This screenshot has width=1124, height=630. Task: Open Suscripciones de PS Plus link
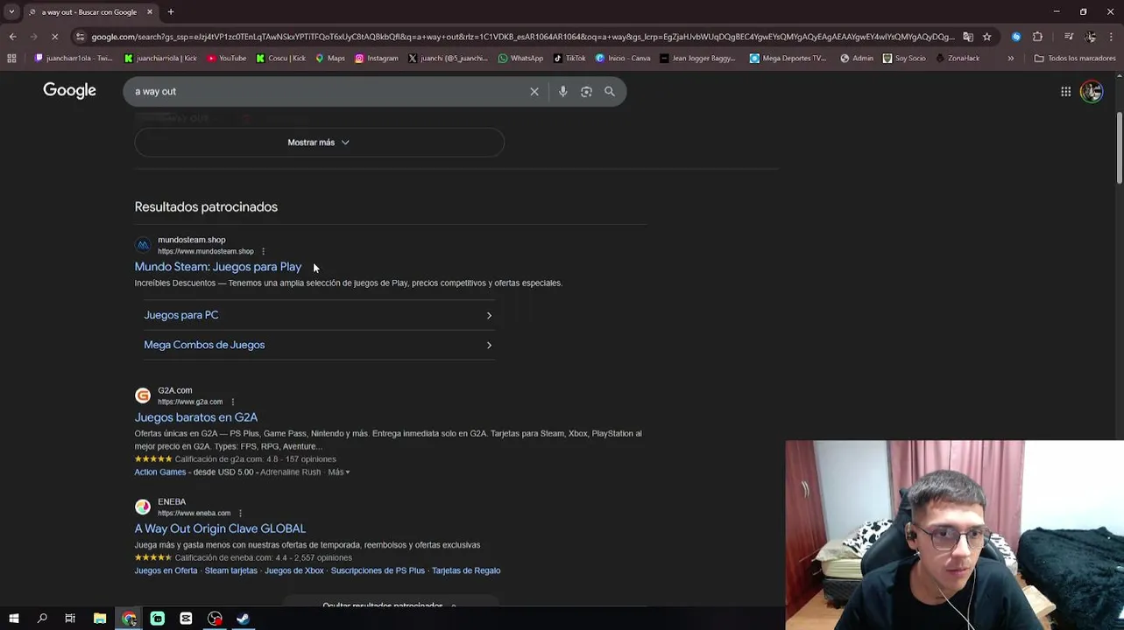[378, 570]
